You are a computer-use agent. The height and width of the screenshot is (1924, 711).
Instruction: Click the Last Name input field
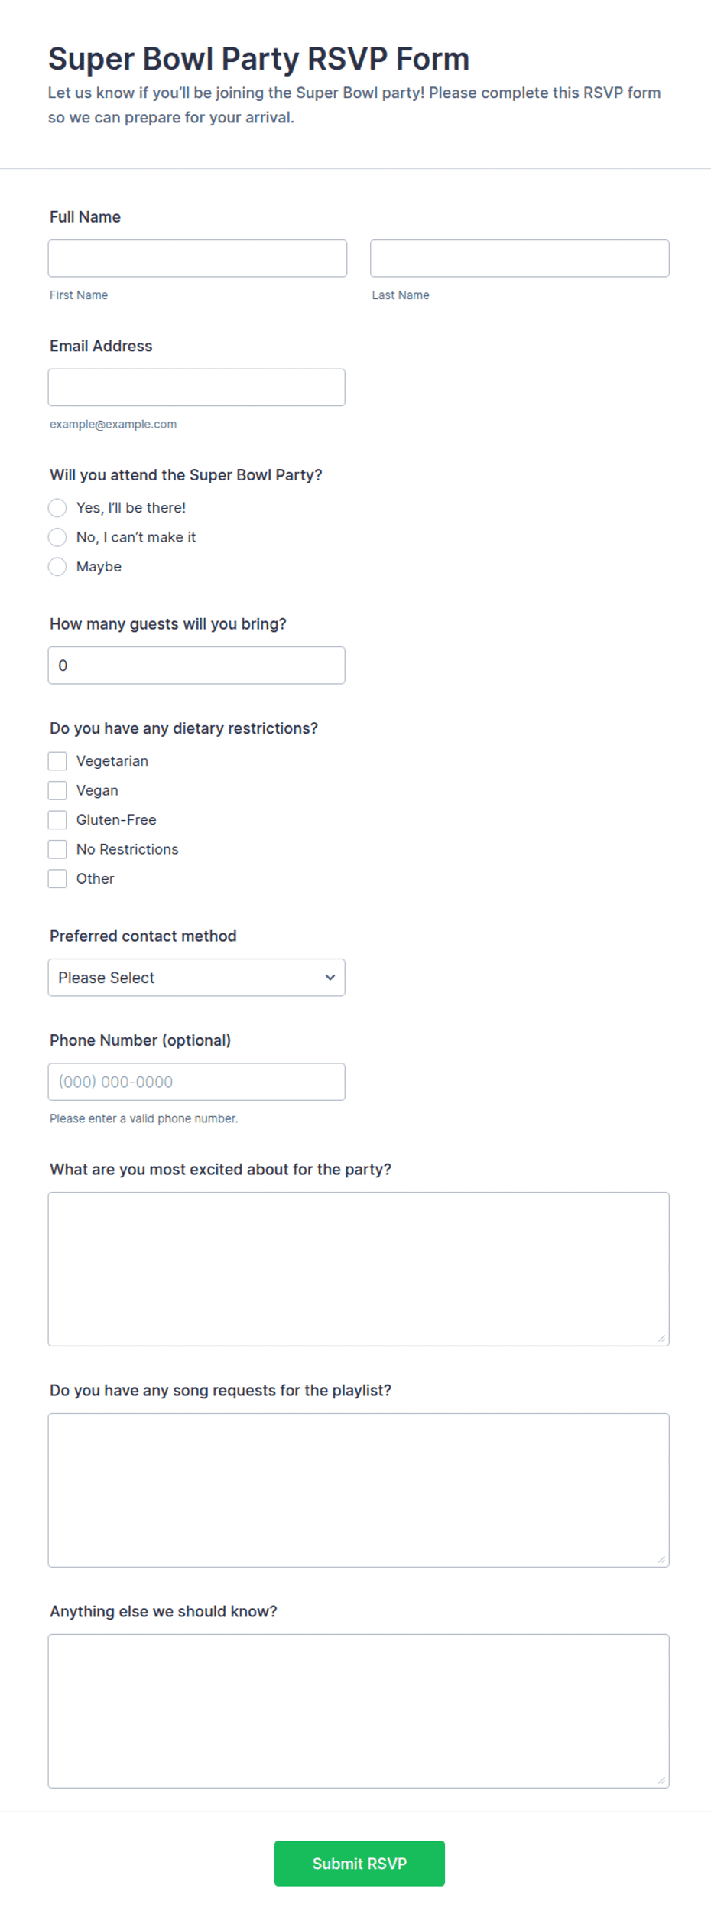click(x=520, y=259)
